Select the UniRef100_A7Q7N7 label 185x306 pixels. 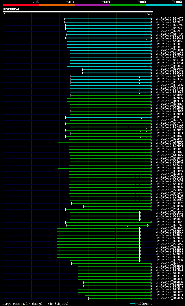pyautogui.click(x=169, y=25)
